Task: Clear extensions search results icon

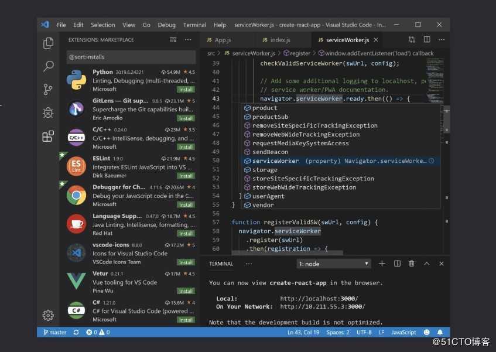Action: coord(173,40)
